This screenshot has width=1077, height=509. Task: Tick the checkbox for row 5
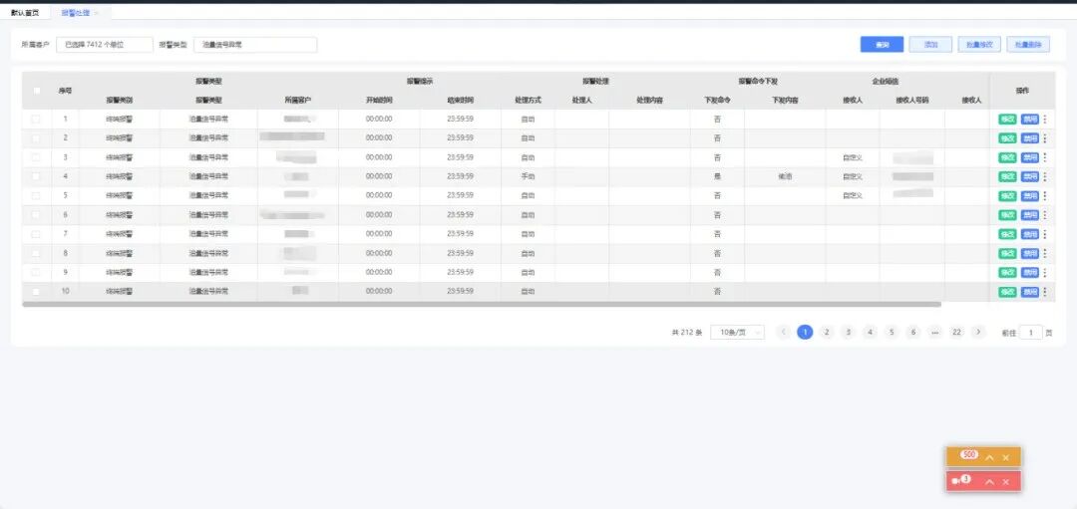[x=37, y=196]
